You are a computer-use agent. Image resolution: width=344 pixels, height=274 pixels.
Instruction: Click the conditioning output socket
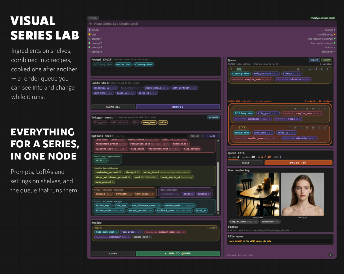pyautogui.click(x=335, y=34)
